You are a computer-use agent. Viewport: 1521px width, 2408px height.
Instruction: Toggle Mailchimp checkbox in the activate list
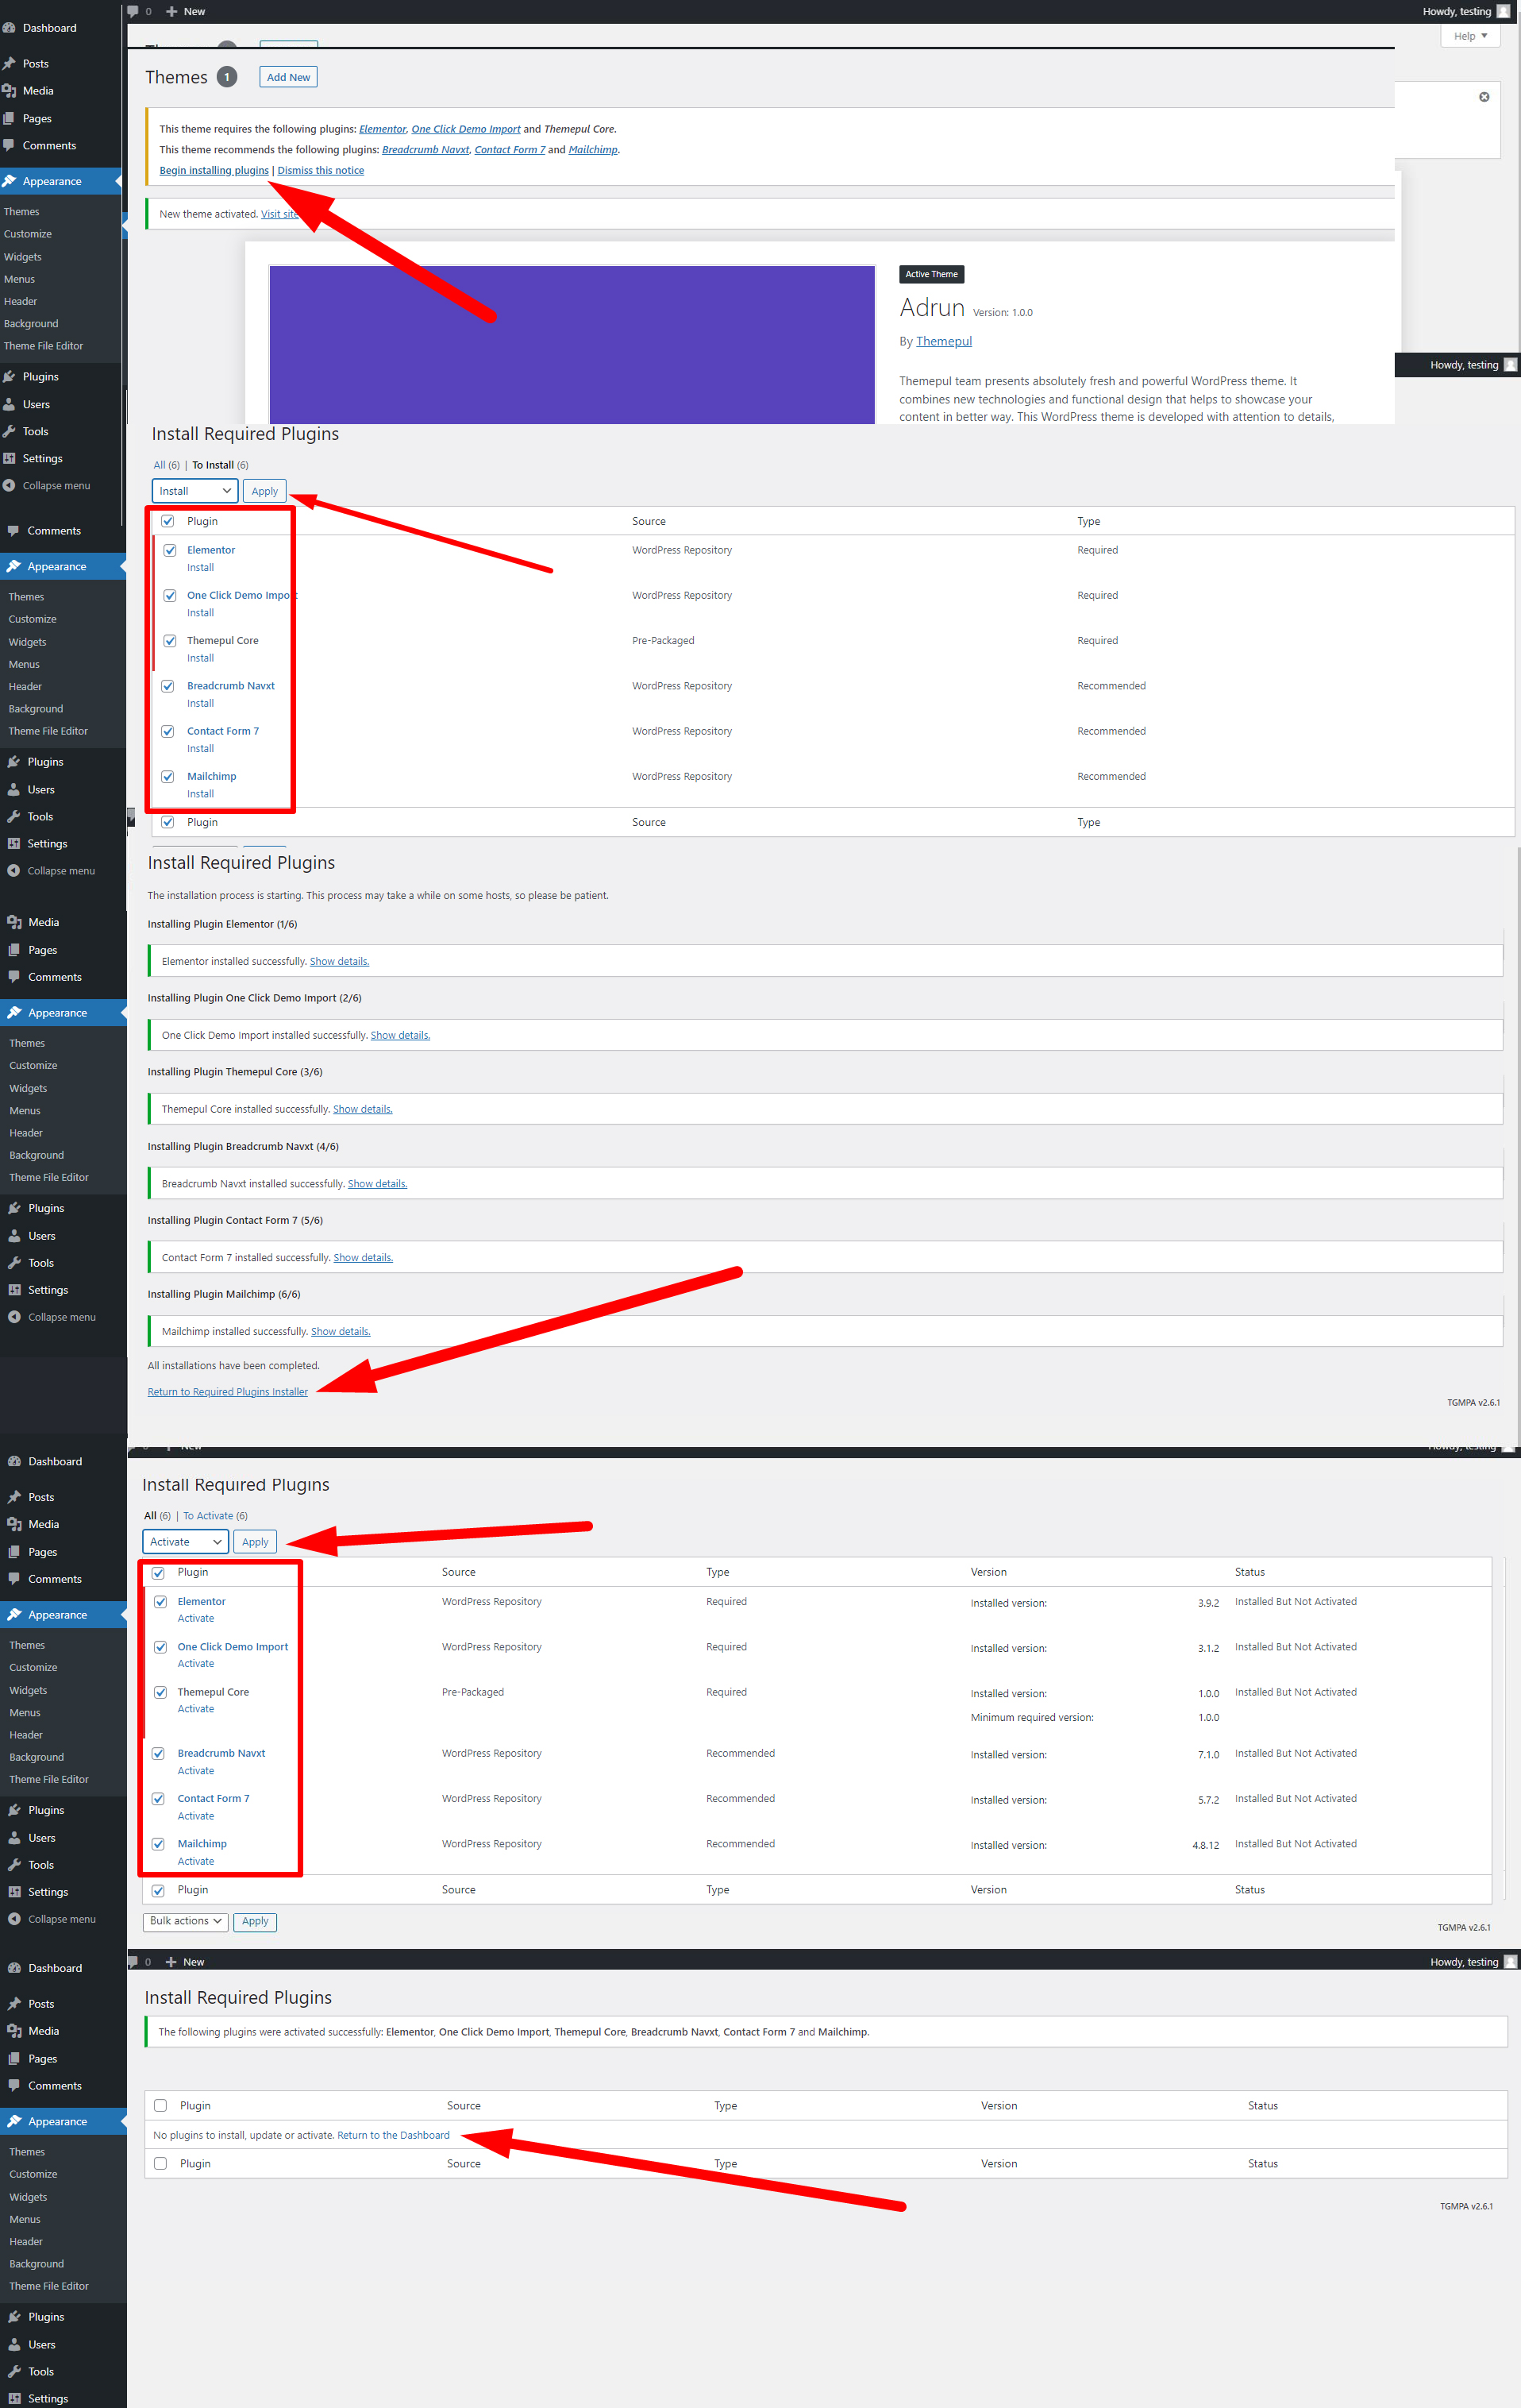pyautogui.click(x=159, y=1844)
